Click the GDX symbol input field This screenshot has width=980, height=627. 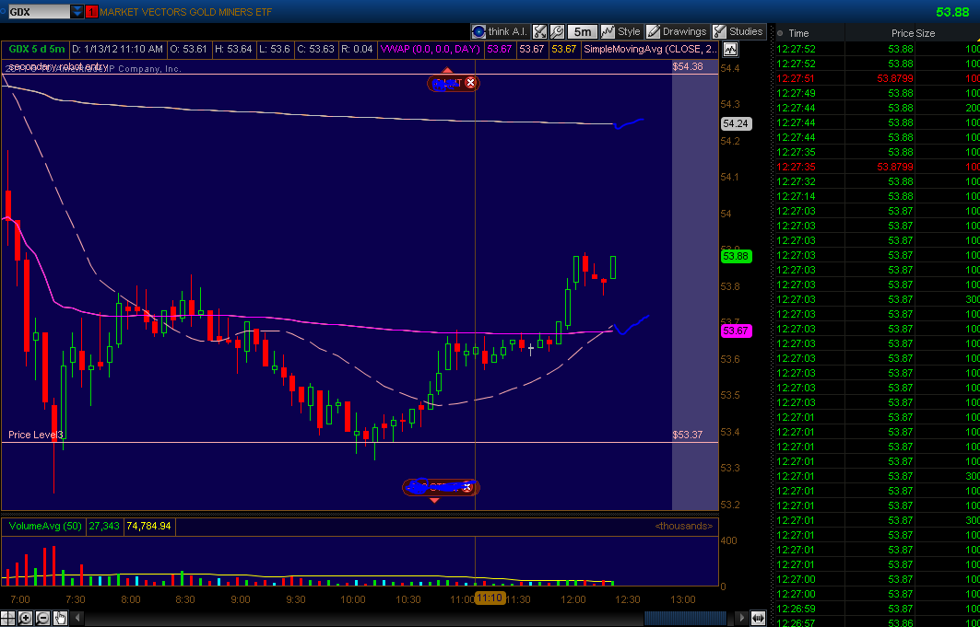click(x=39, y=11)
